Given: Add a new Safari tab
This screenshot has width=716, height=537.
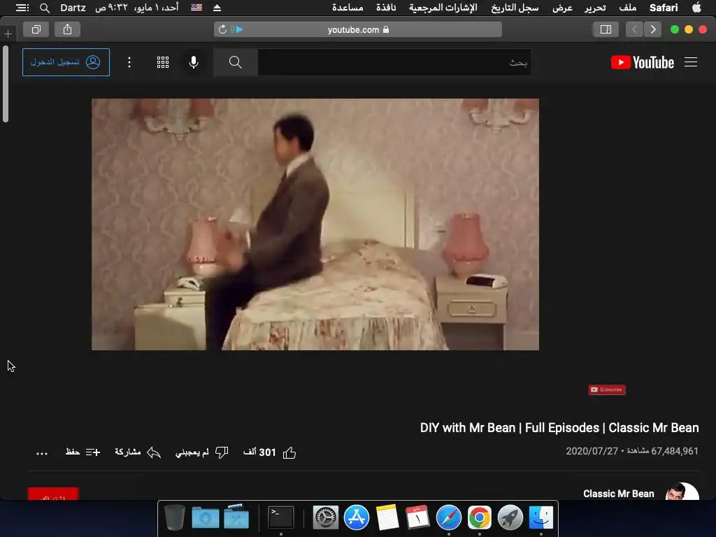Looking at the screenshot, I should (x=8, y=34).
